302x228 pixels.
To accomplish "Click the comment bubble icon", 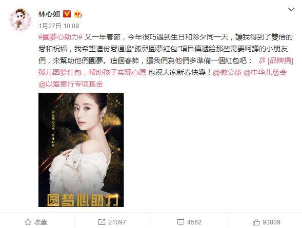I will pyautogui.click(x=180, y=222).
